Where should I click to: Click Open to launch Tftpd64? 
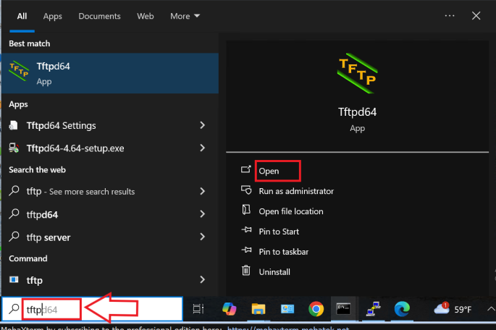[269, 171]
